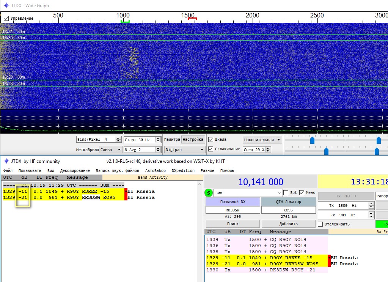Click the upper-left waterfall gain slider handle

click(x=312, y=140)
